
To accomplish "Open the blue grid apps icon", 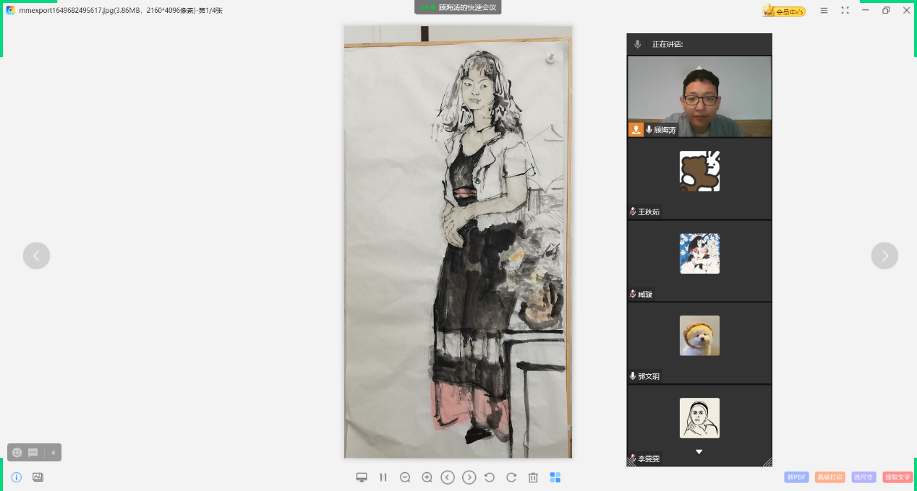I will click(555, 477).
